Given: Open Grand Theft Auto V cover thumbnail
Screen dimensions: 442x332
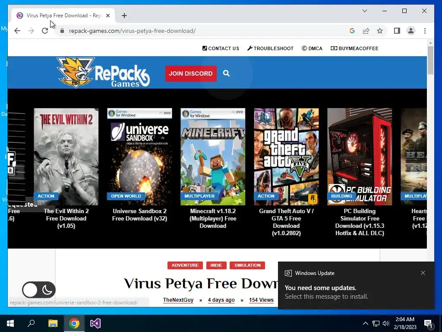Looking at the screenshot, I should (x=287, y=156).
